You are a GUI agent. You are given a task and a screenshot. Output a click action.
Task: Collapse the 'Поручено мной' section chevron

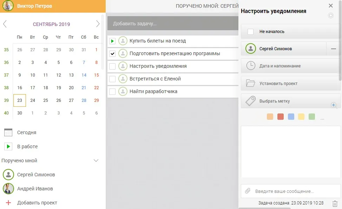96,160
